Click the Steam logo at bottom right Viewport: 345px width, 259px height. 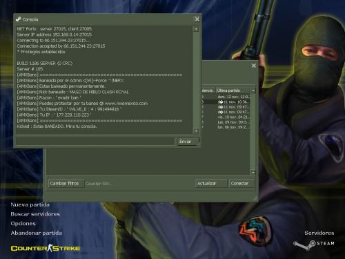[x=314, y=245]
